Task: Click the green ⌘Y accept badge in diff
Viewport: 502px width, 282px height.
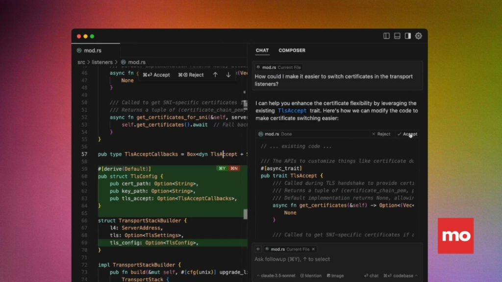Action: tap(222, 168)
